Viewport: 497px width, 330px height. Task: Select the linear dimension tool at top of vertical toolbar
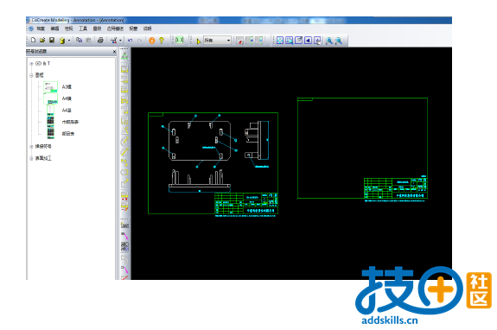point(124,56)
